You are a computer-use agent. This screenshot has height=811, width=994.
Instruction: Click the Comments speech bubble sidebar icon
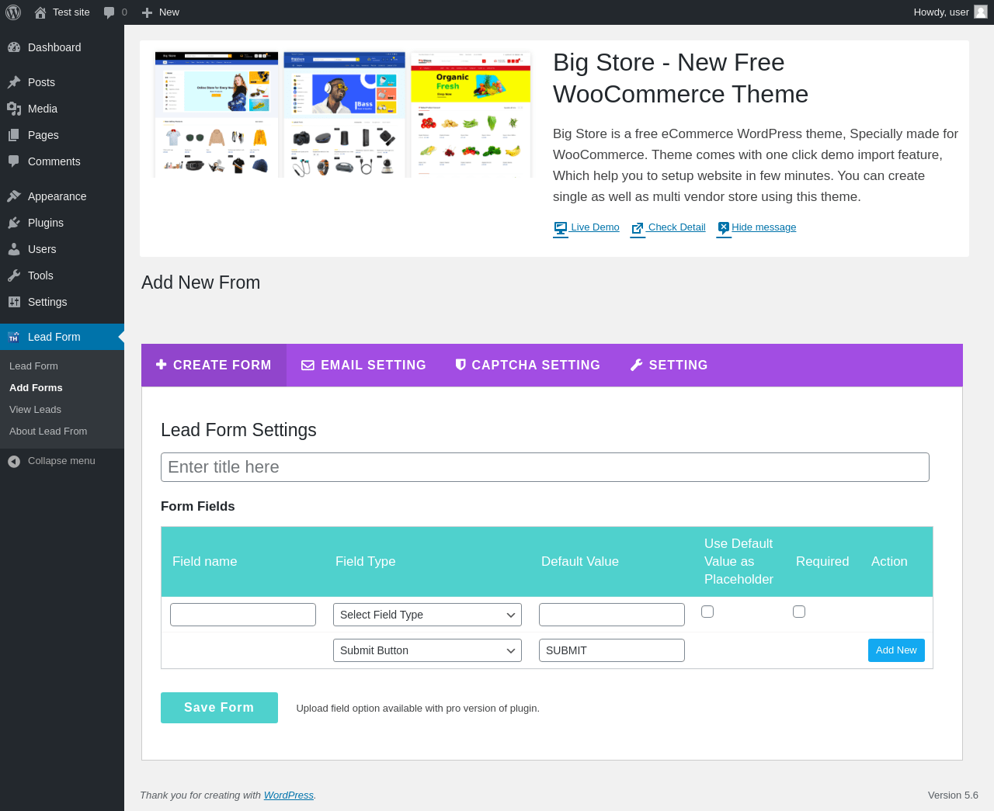click(x=14, y=161)
